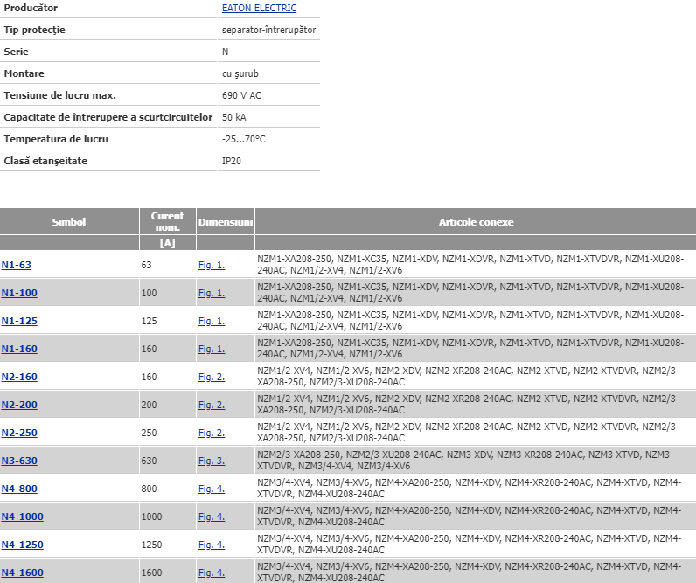
Task: Open the N2-250 product link
Action: click(x=19, y=433)
